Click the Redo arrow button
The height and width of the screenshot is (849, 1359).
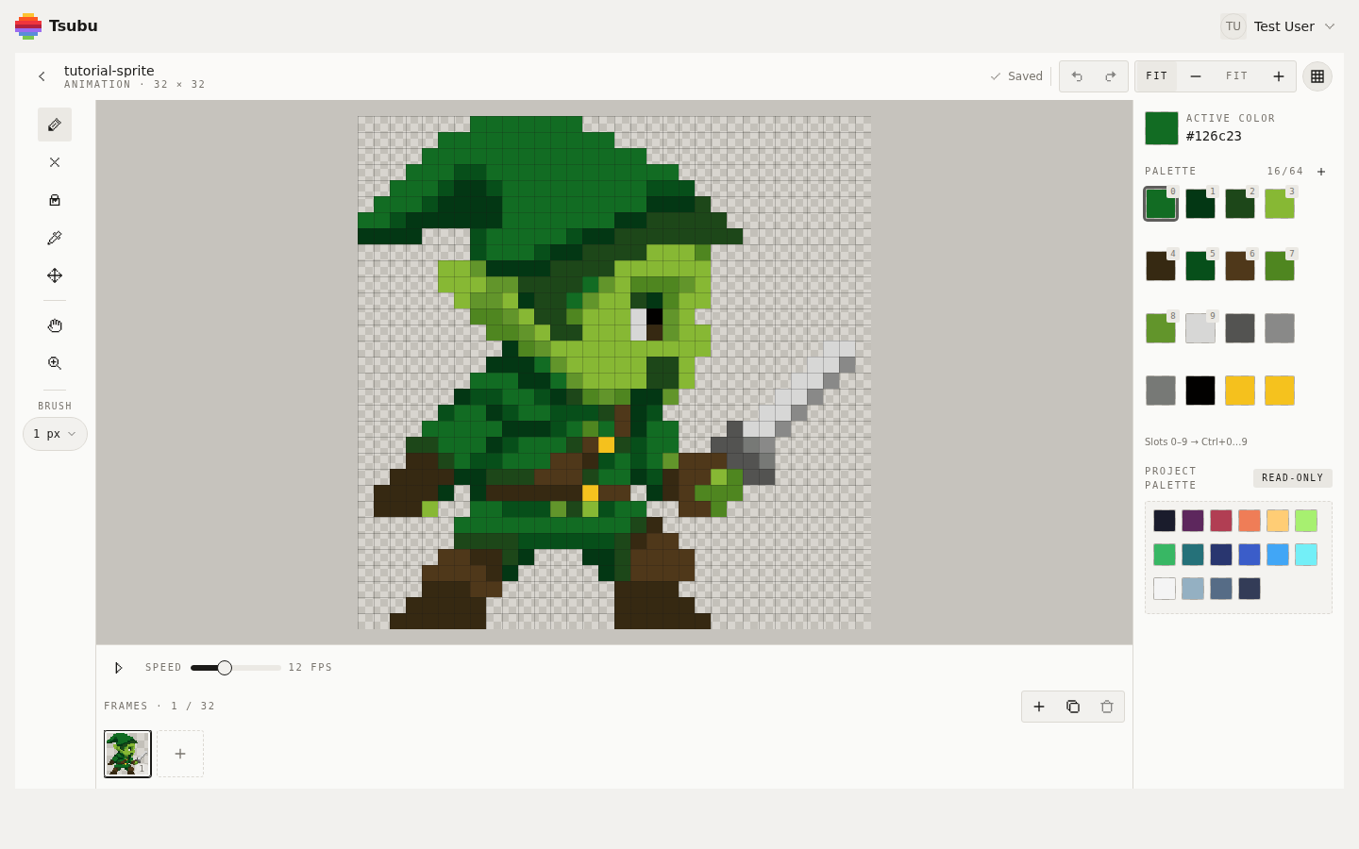point(1111,76)
